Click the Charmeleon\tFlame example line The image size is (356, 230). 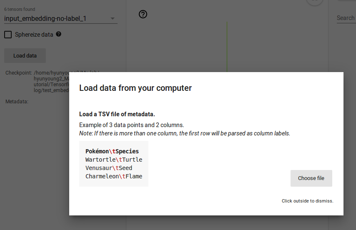114,177
